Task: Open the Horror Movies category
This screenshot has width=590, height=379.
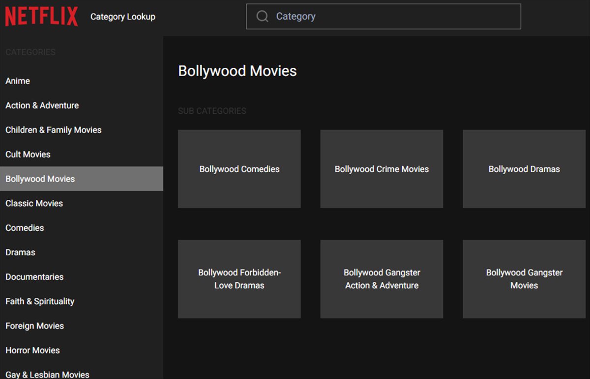Action: (32, 350)
